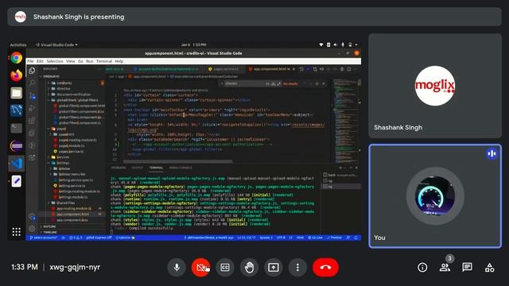Click meeting code xwg-gqjm-nyr

(x=75, y=267)
